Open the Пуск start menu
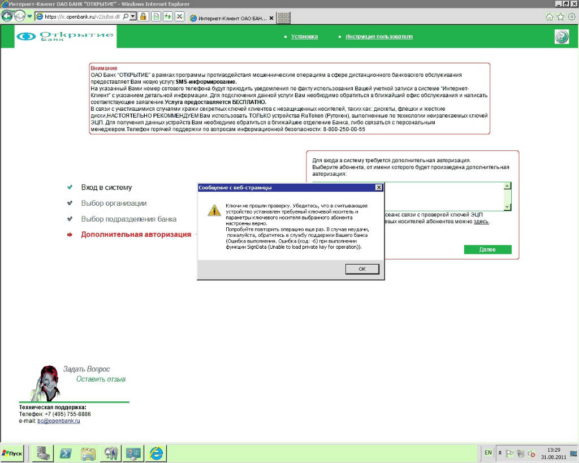The width and height of the screenshot is (579, 463). (12, 453)
